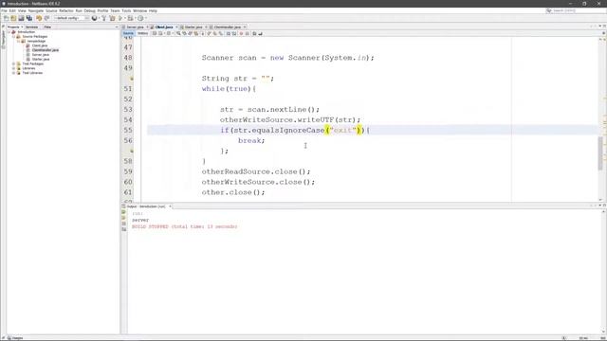Open the Navigate menu
This screenshot has width=607, height=341.
(36, 10)
